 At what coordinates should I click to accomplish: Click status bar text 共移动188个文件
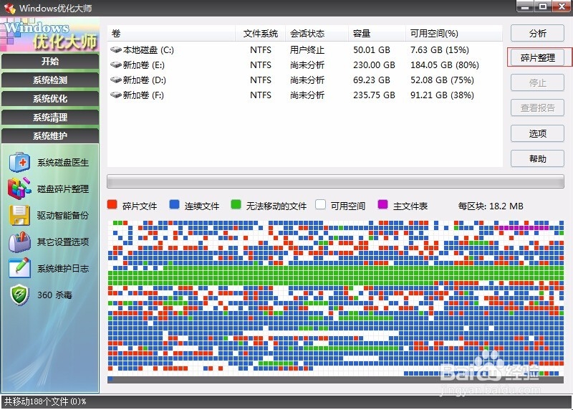(x=45, y=401)
